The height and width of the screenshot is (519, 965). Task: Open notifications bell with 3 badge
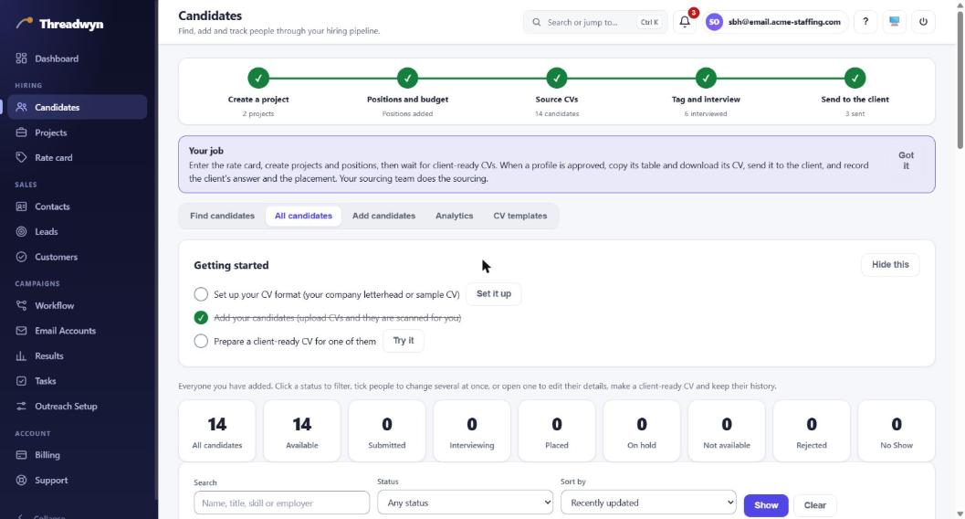pyautogui.click(x=685, y=22)
